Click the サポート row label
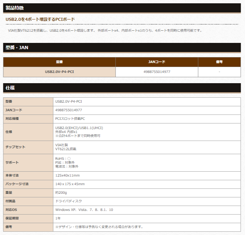This screenshot has height=235, width=245. [x=12, y=162]
